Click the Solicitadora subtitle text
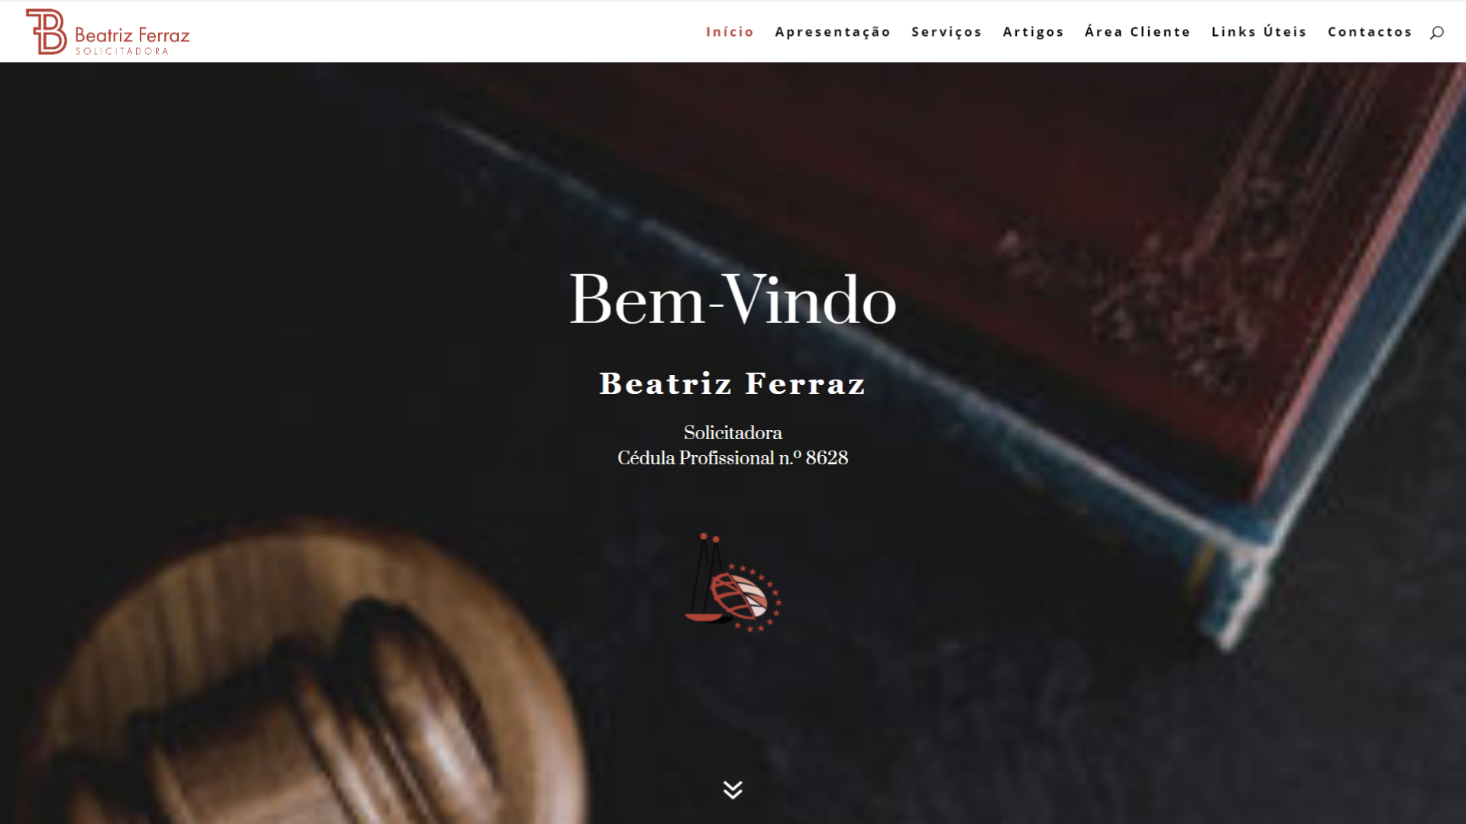Image resolution: width=1466 pixels, height=824 pixels. 733,433
